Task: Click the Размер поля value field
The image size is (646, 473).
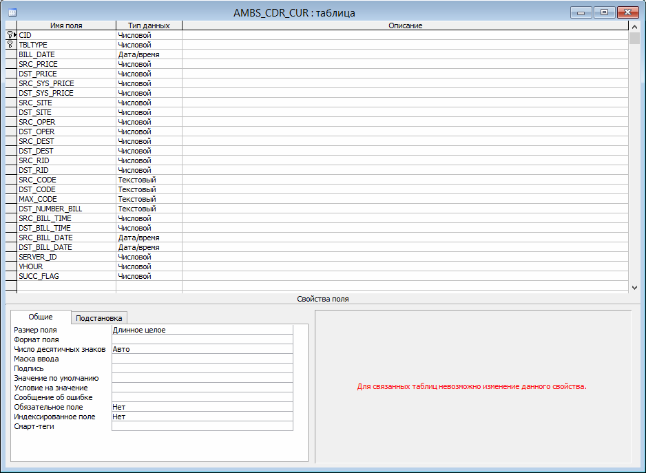Action: coord(202,330)
